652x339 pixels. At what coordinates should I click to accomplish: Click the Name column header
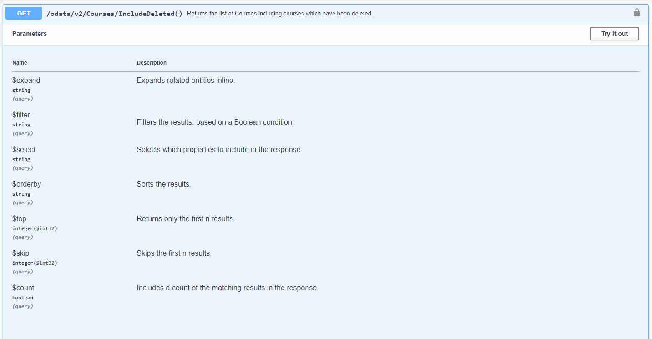click(x=20, y=63)
